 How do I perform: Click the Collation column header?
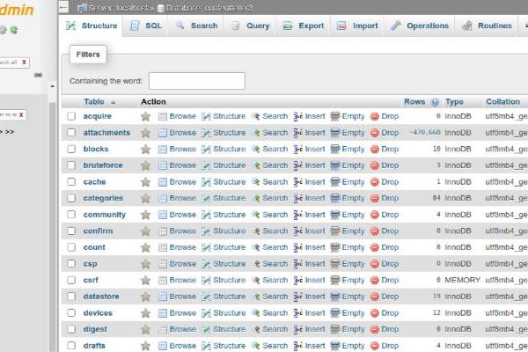[502, 102]
